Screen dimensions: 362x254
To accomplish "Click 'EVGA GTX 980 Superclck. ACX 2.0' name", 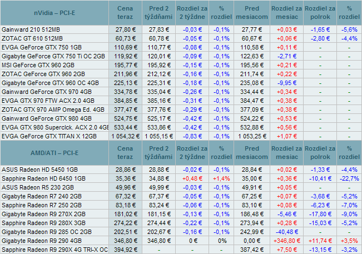I will pyautogui.click(x=55, y=127).
